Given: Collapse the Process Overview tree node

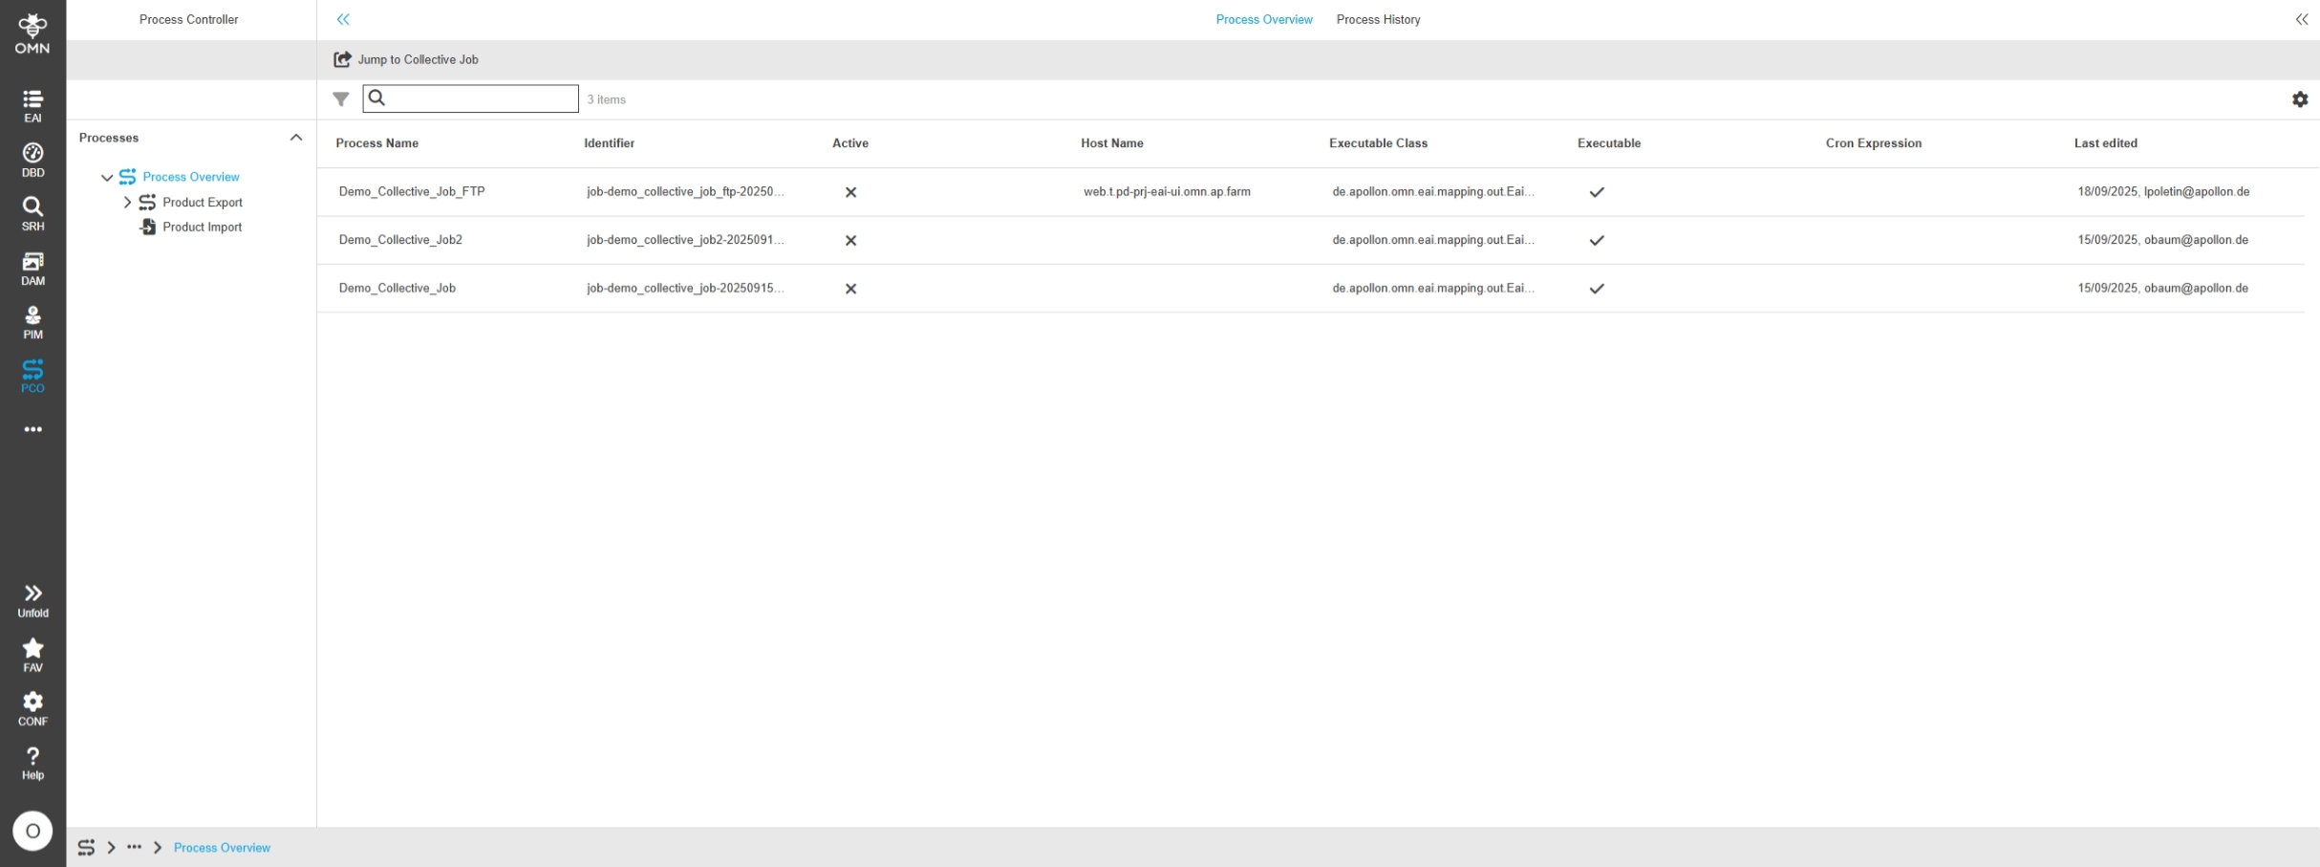Looking at the screenshot, I should 107,178.
